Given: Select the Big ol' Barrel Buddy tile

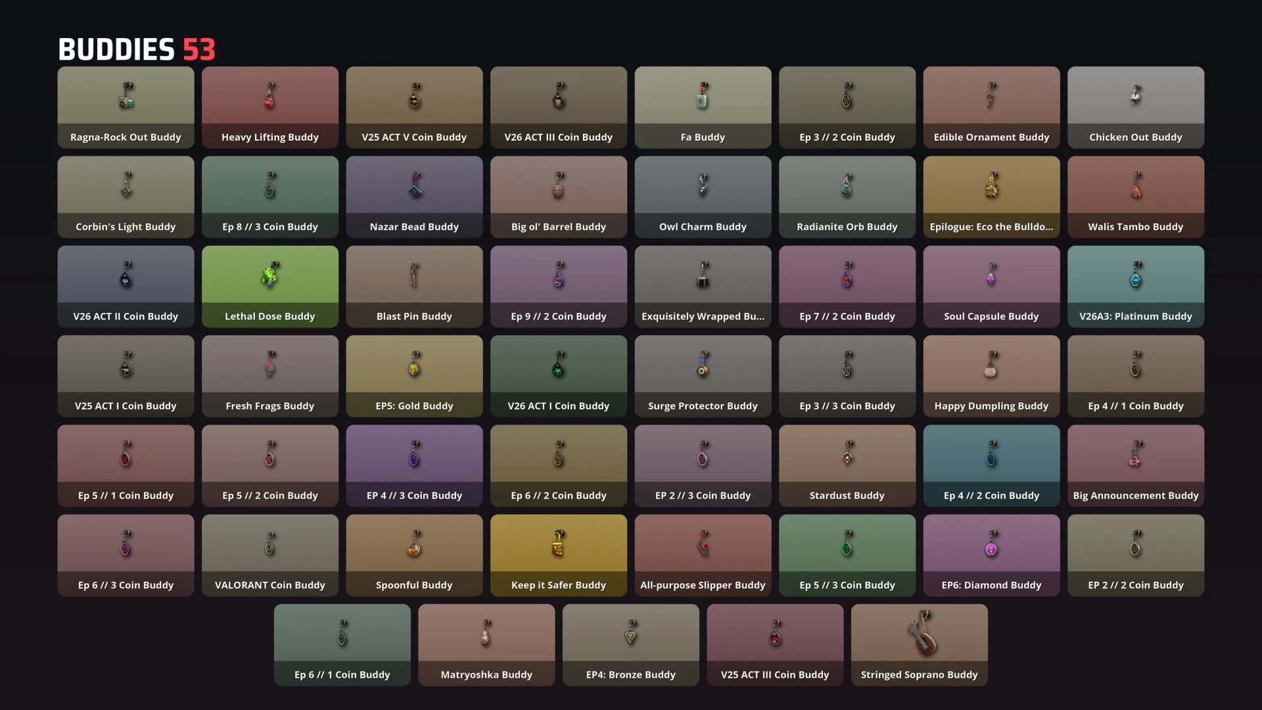Looking at the screenshot, I should 559,197.
